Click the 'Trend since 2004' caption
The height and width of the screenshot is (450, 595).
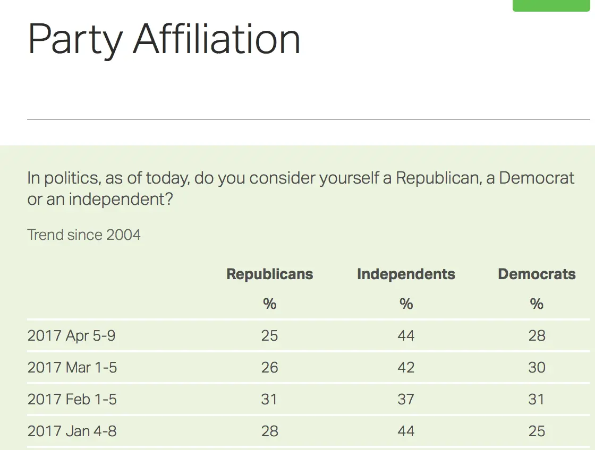[84, 235]
